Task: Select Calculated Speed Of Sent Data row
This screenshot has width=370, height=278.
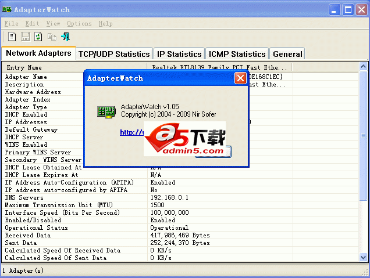Action: [x=180, y=258]
